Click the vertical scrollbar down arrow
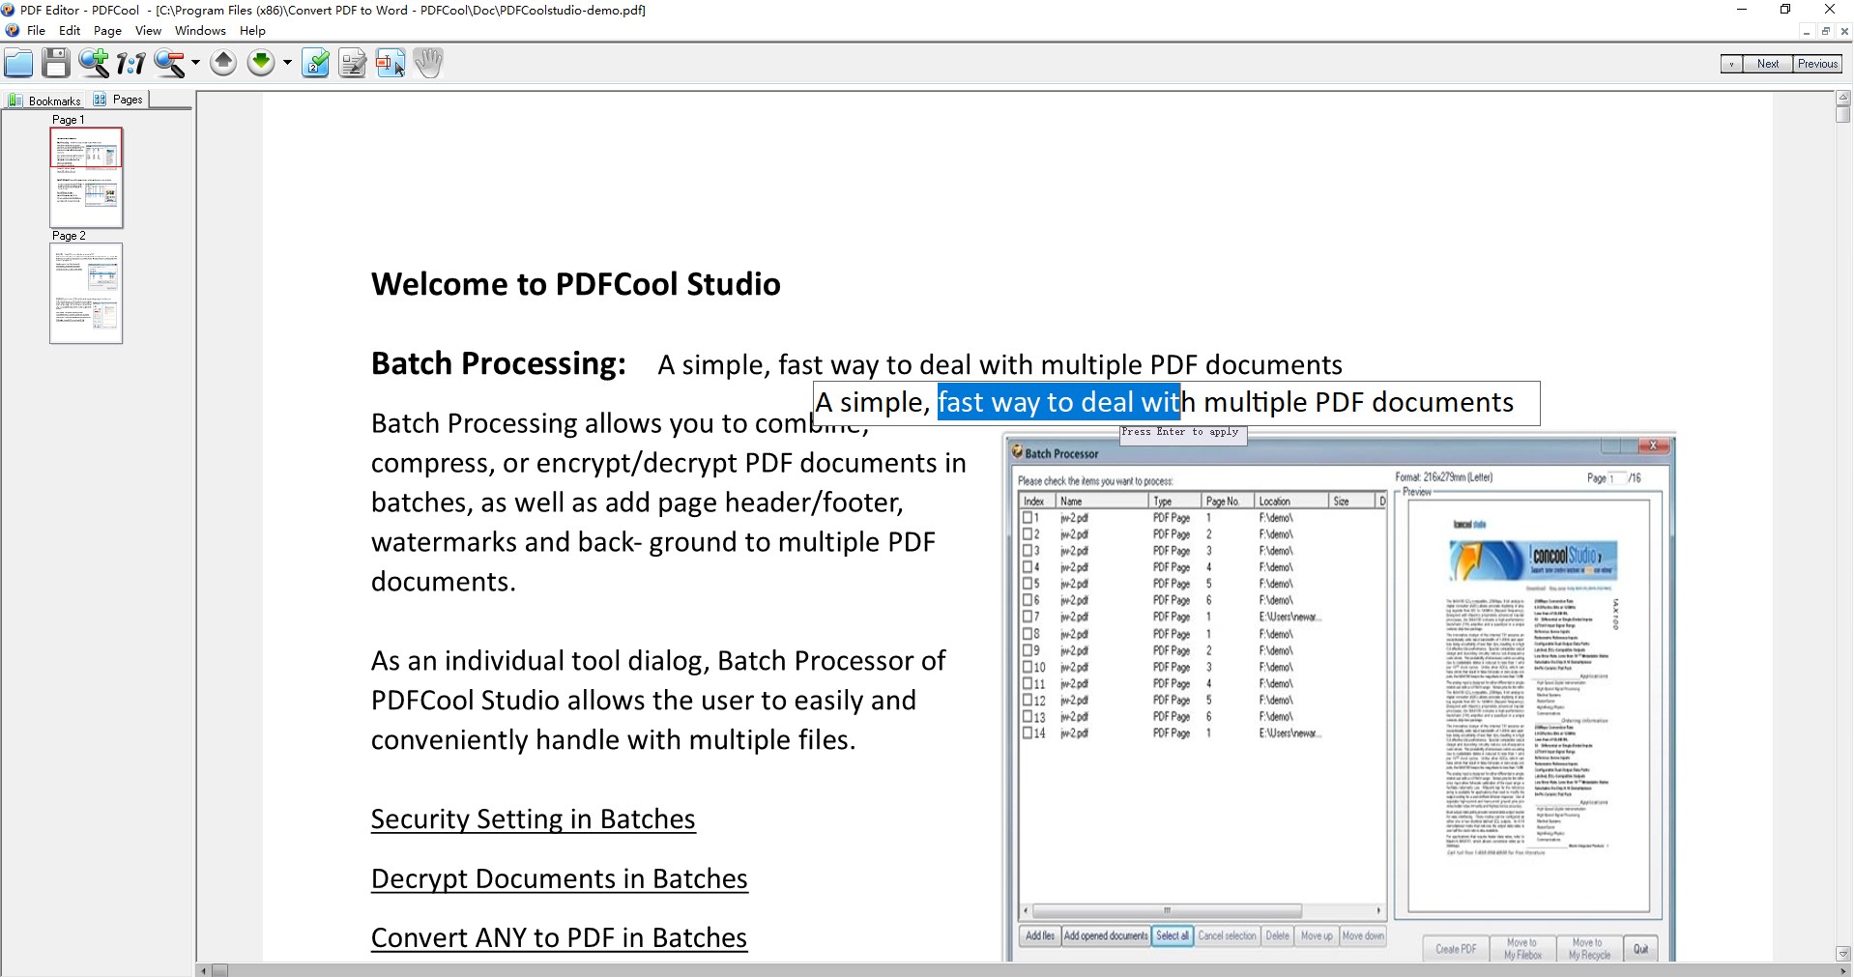 1843,954
